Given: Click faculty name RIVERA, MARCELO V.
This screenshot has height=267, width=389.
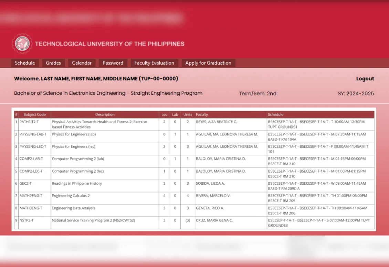Looking at the screenshot, I should point(213,196).
